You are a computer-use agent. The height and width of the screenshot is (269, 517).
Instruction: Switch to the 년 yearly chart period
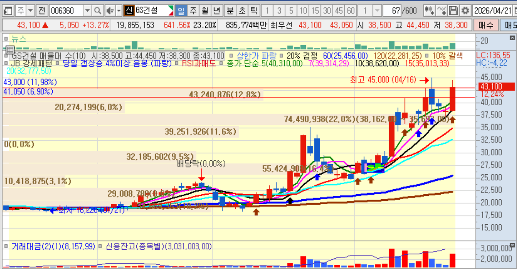click(x=216, y=10)
